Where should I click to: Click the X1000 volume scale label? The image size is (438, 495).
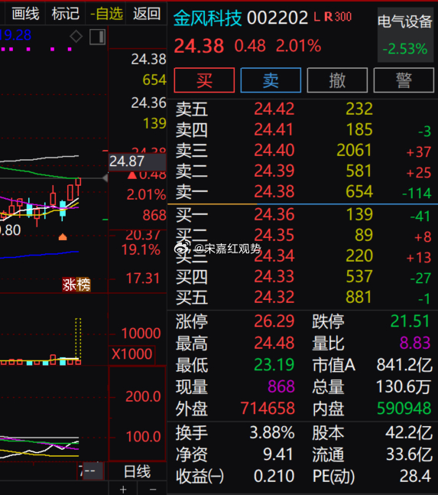[x=131, y=354]
